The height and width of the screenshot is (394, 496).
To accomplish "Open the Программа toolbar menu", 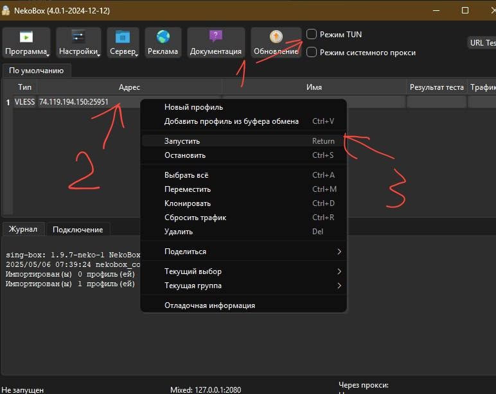I will point(26,42).
